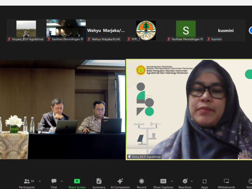Viewport: 252px width, 189px height.
Task: Select the Wahyu Marjaka/KLHK participant tile
Action: coord(106,30)
